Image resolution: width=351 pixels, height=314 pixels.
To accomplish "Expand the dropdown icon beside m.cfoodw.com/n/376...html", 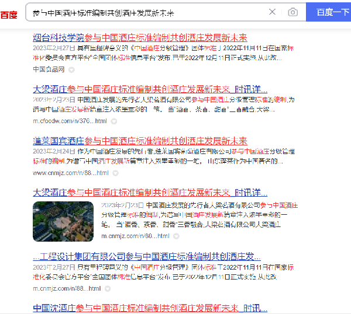I will coord(114,121).
